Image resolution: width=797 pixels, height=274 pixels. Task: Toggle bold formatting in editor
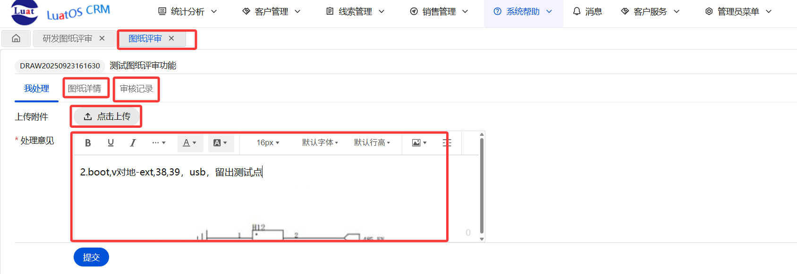88,143
